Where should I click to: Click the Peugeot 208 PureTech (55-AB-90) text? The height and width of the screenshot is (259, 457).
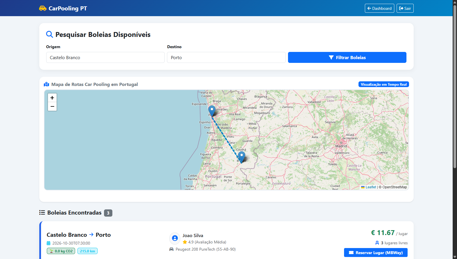point(206,249)
